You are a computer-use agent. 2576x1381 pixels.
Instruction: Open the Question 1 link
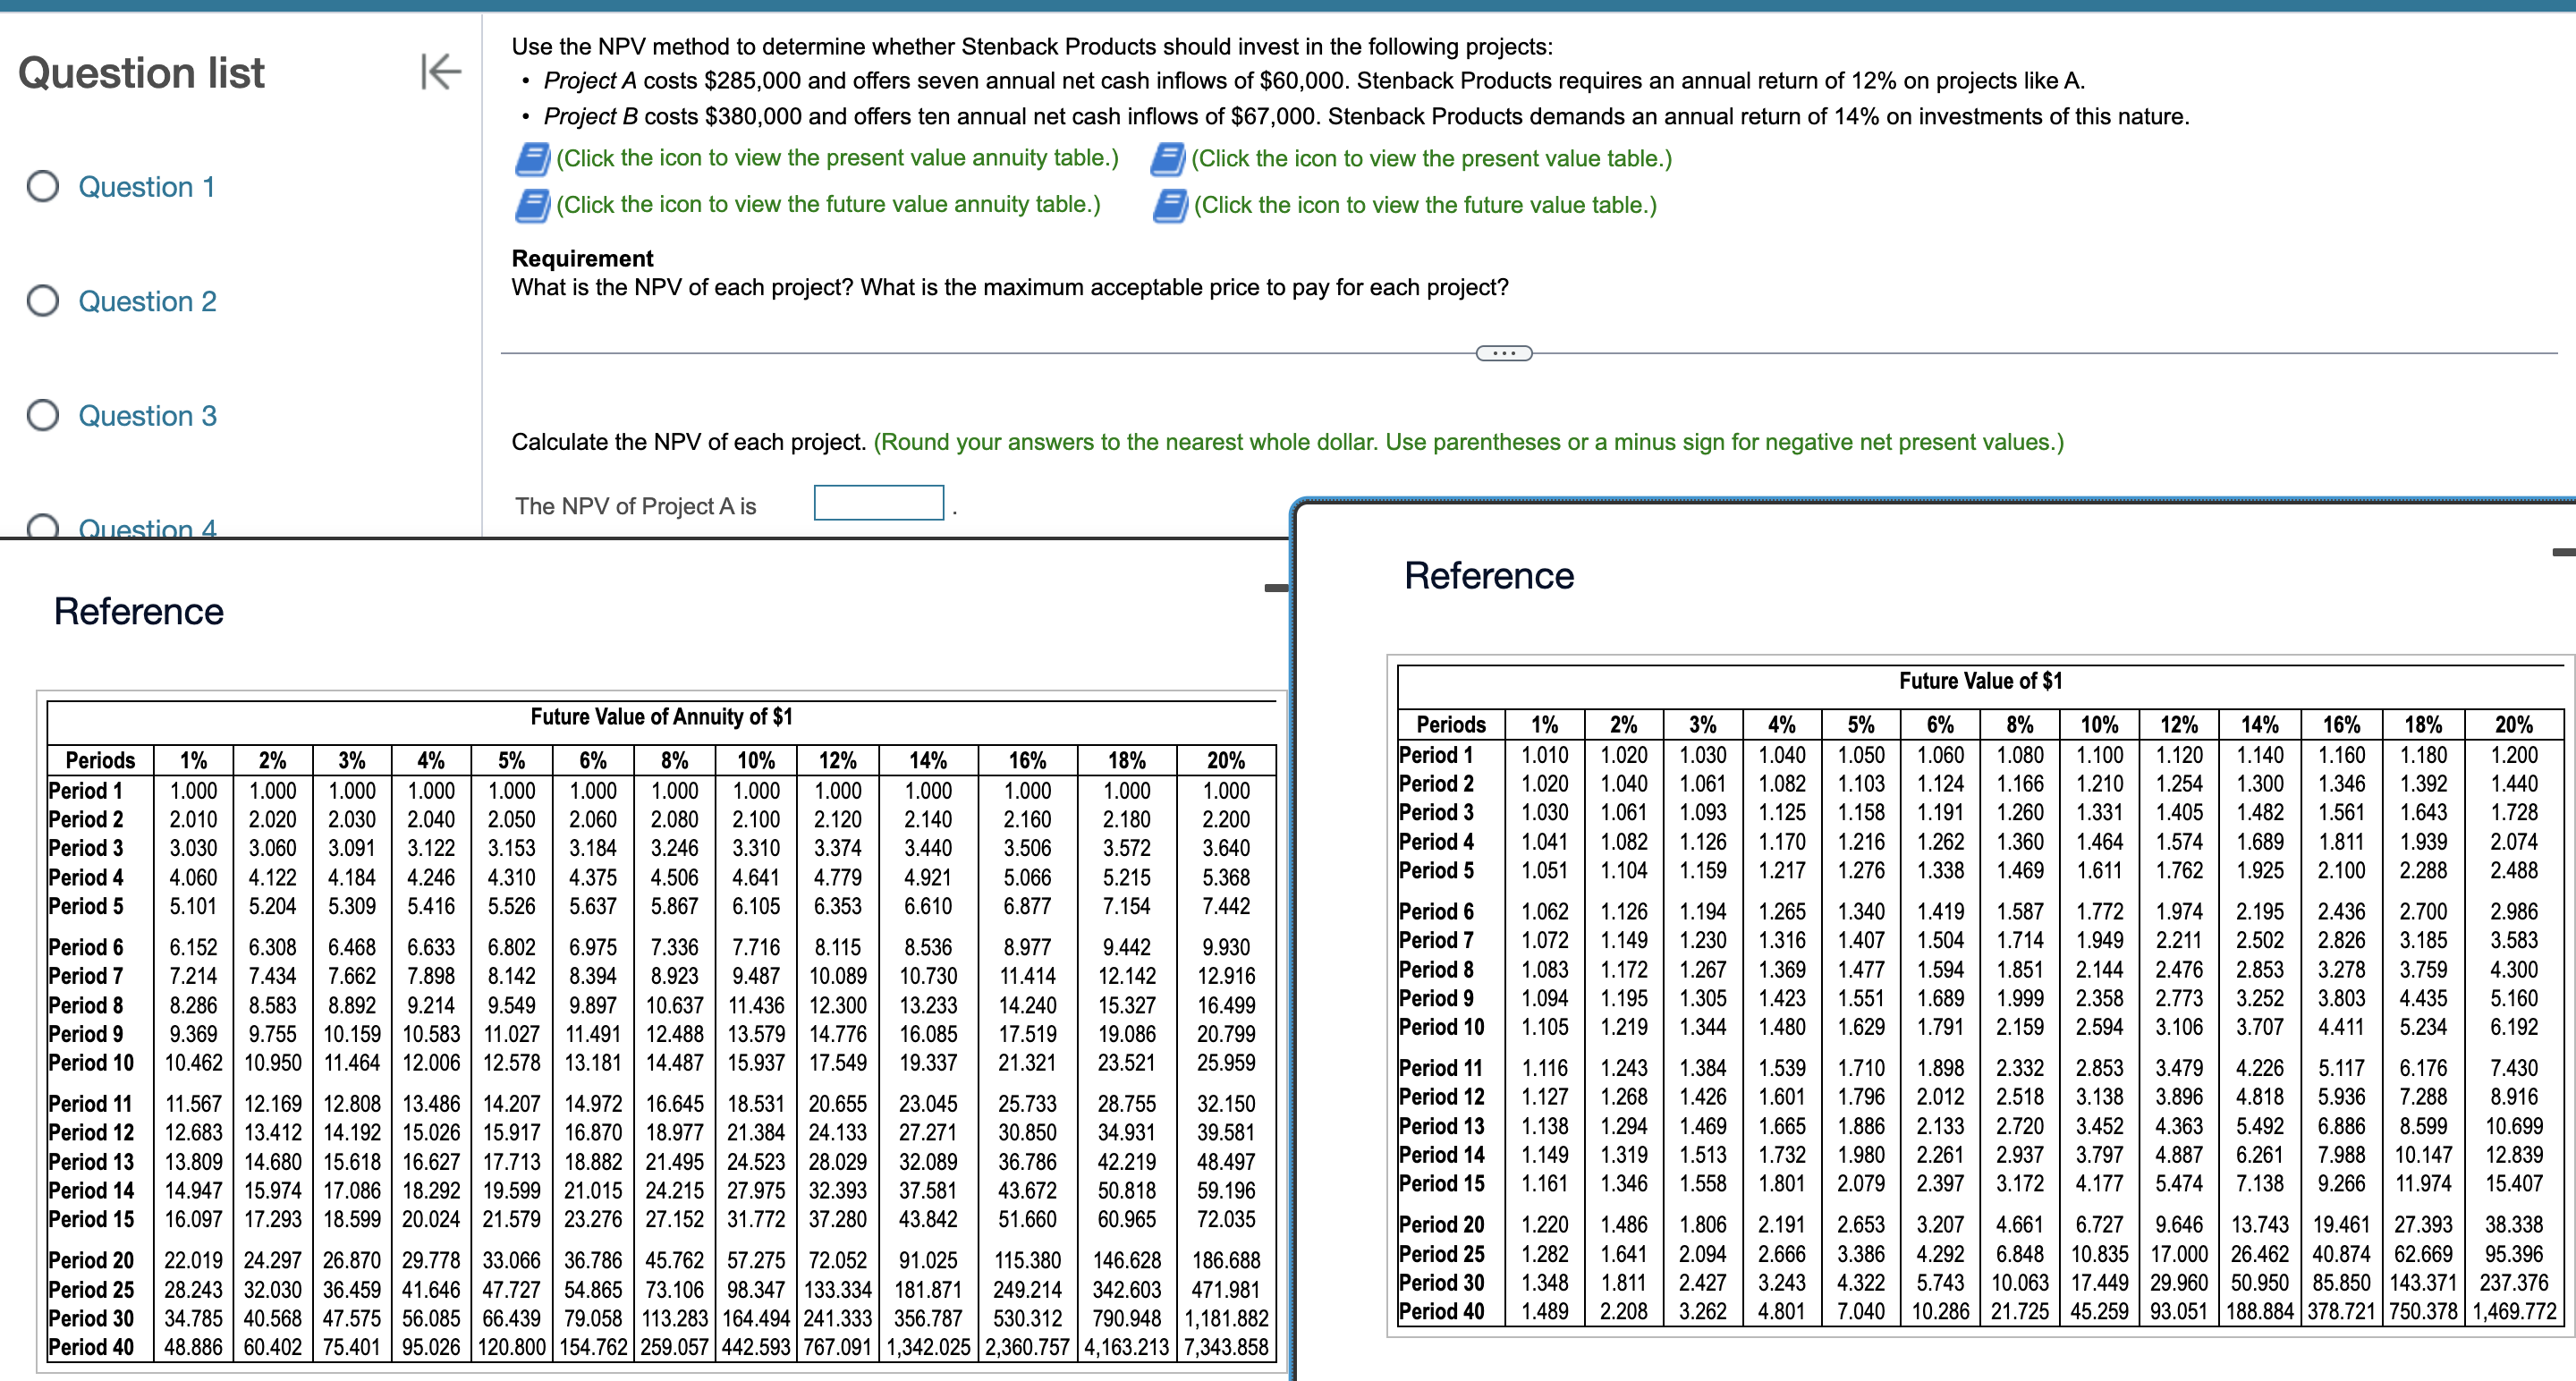click(x=146, y=187)
